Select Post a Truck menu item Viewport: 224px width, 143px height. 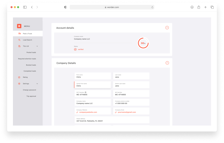pos(28,34)
